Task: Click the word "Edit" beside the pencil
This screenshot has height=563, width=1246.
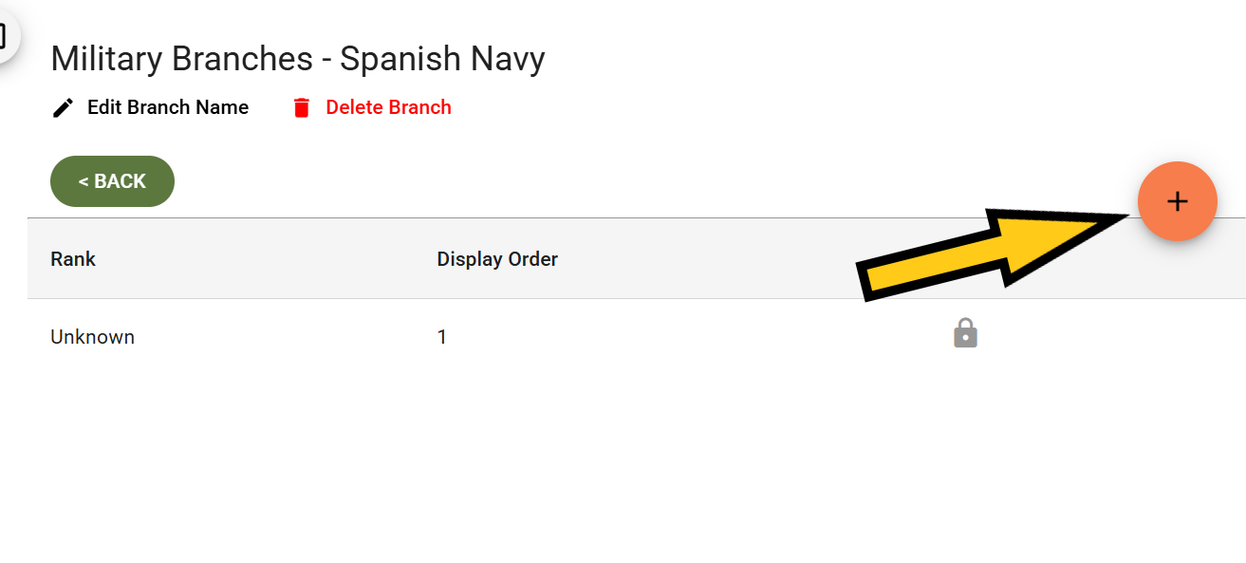Action: click(104, 107)
